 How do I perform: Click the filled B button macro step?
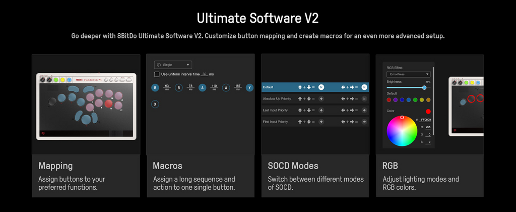tap(155, 88)
